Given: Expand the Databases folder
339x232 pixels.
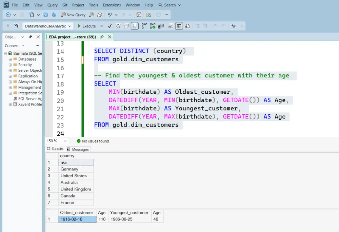Looking at the screenshot, I should [10, 59].
